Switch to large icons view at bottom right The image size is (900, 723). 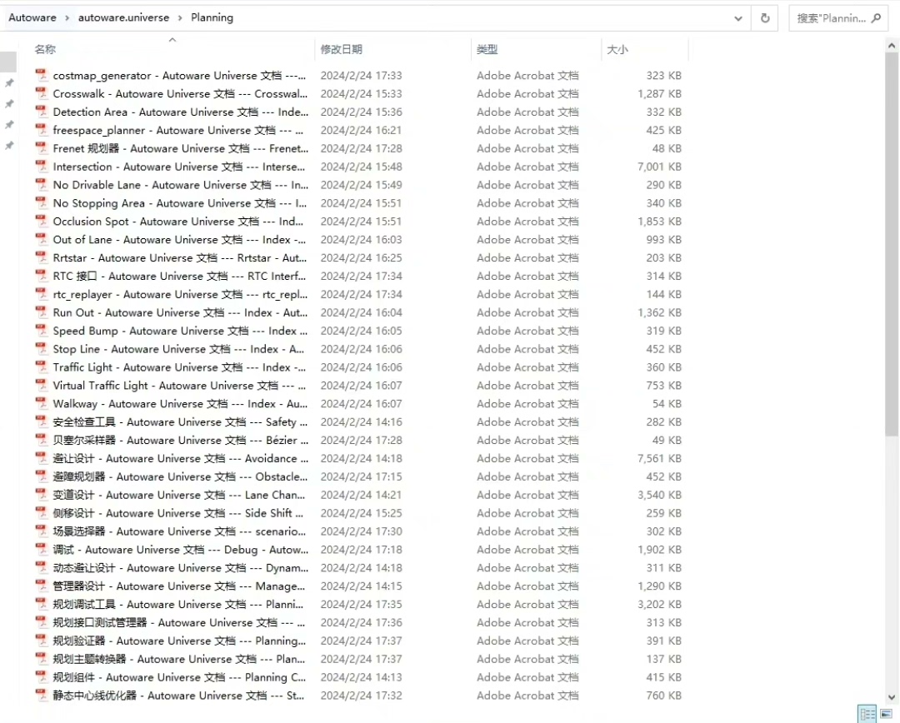[x=886, y=713]
